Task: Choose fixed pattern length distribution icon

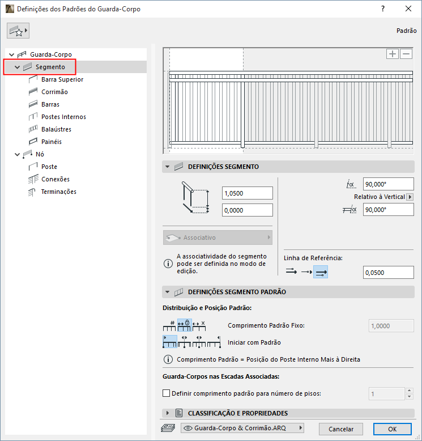Action: coord(185,325)
